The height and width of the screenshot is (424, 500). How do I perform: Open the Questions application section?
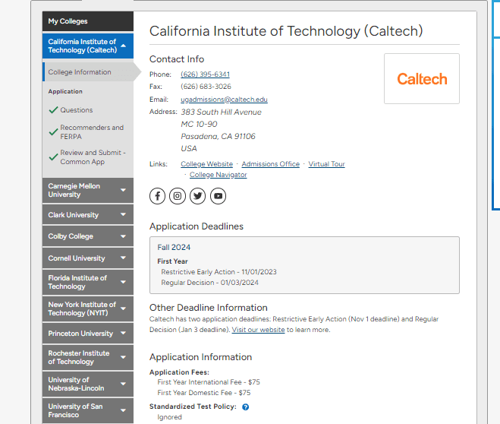pyautogui.click(x=77, y=110)
